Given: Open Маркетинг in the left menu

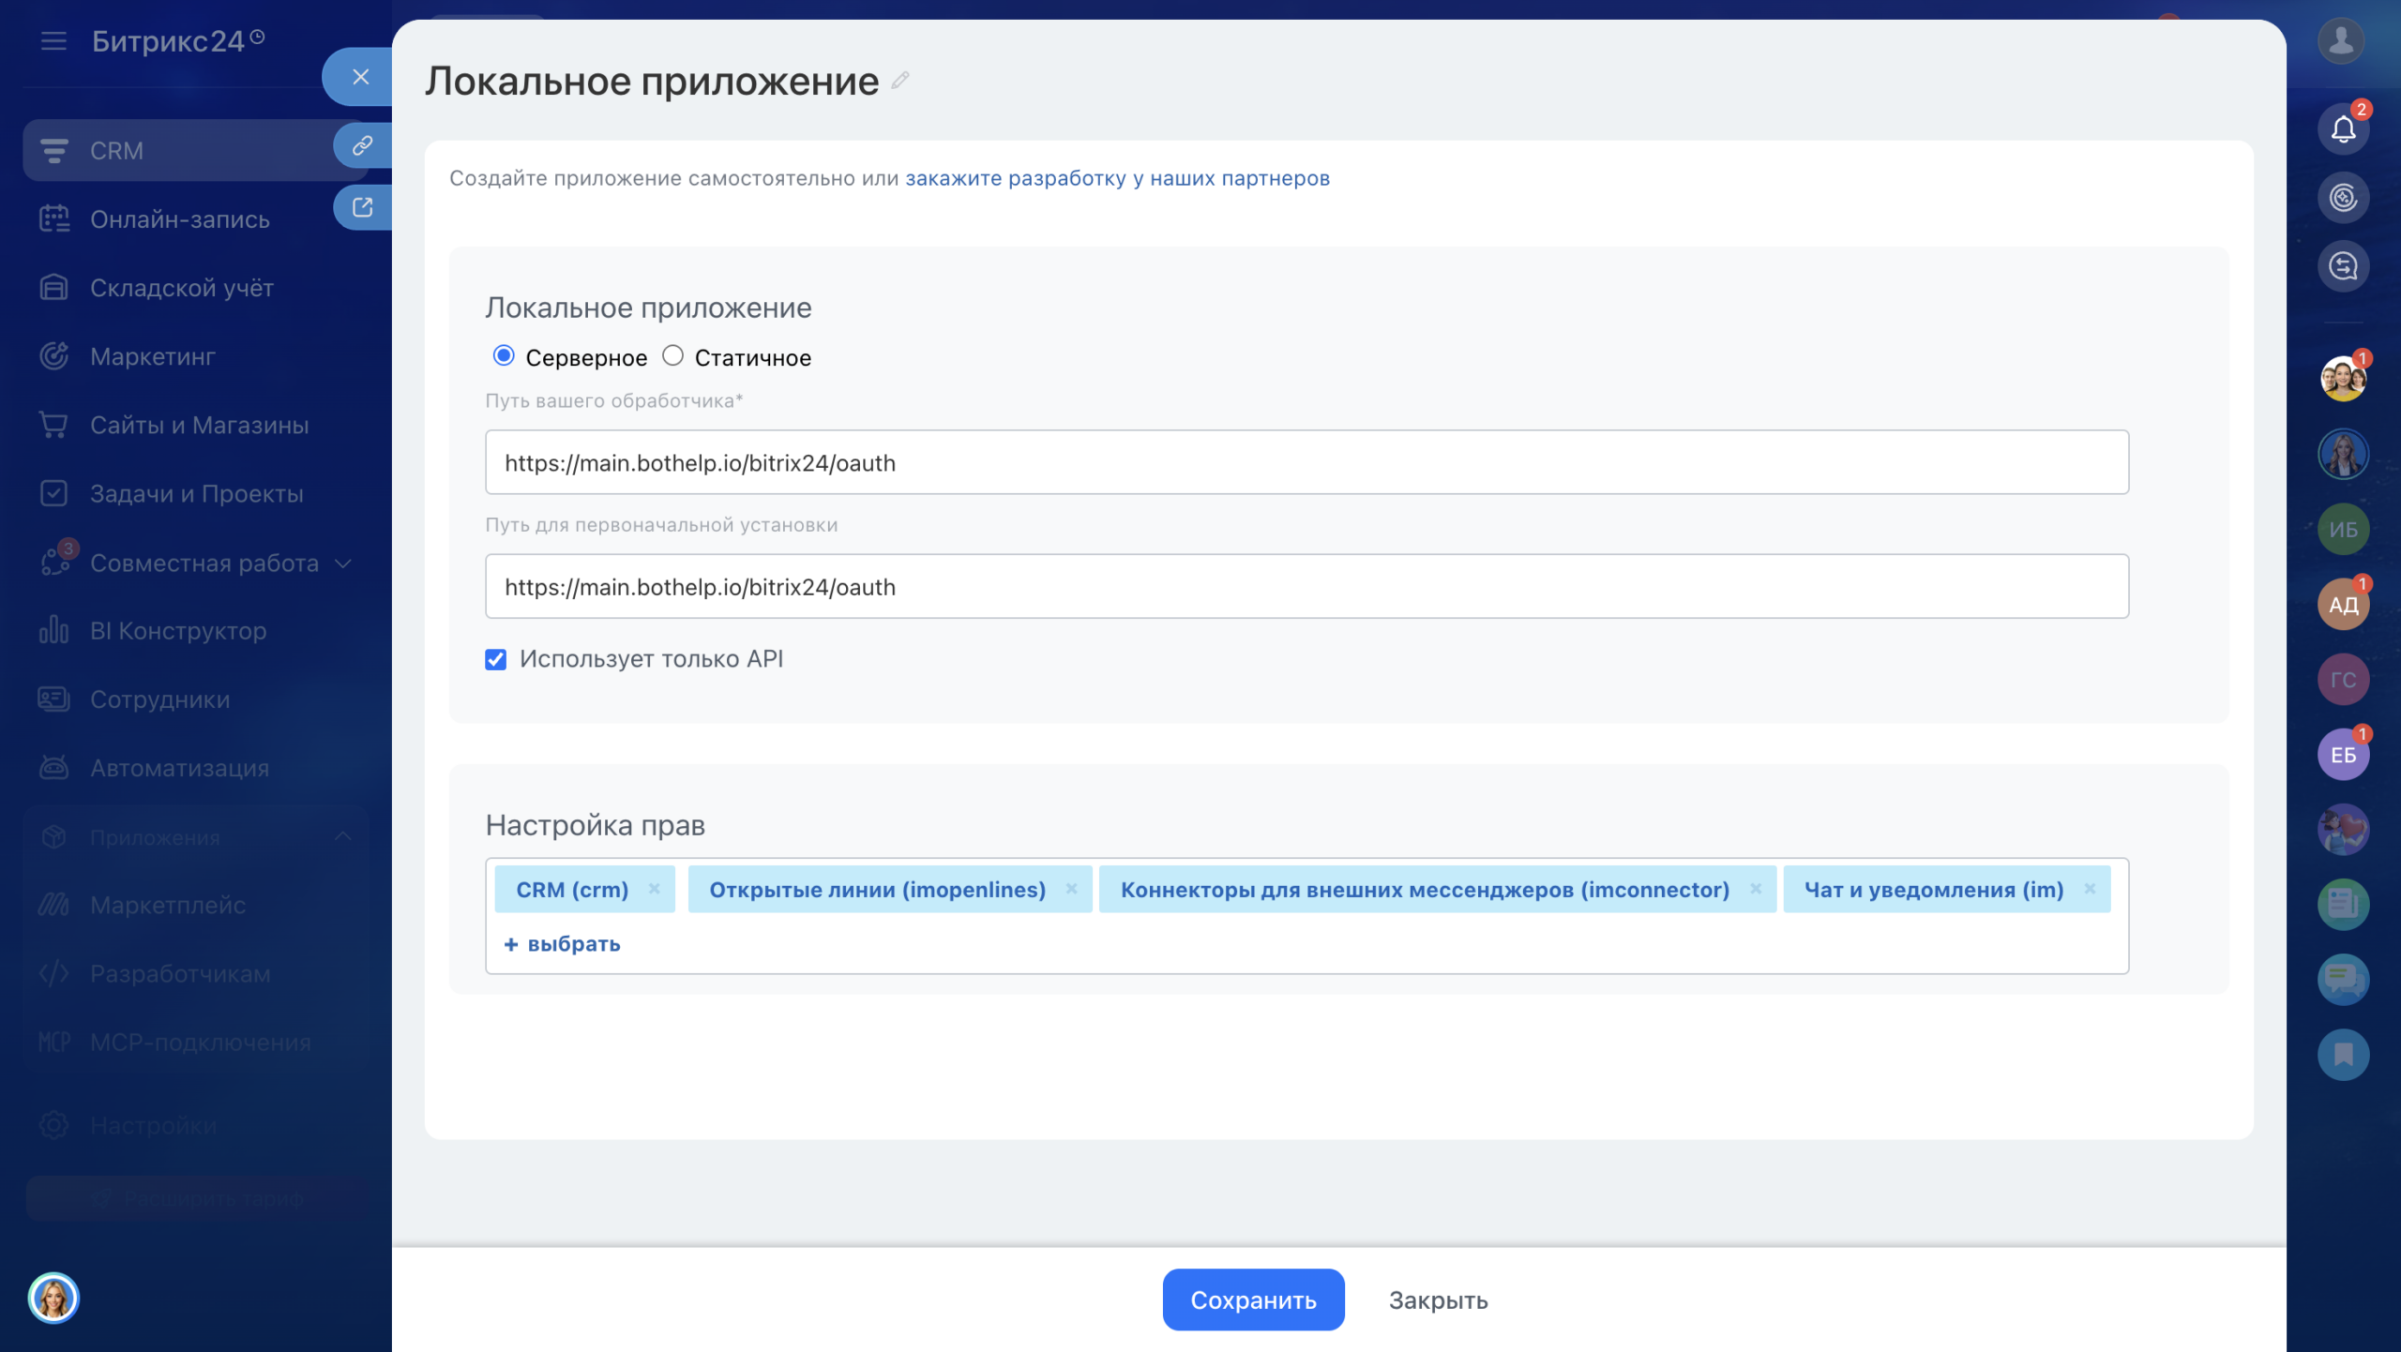Looking at the screenshot, I should [153, 356].
